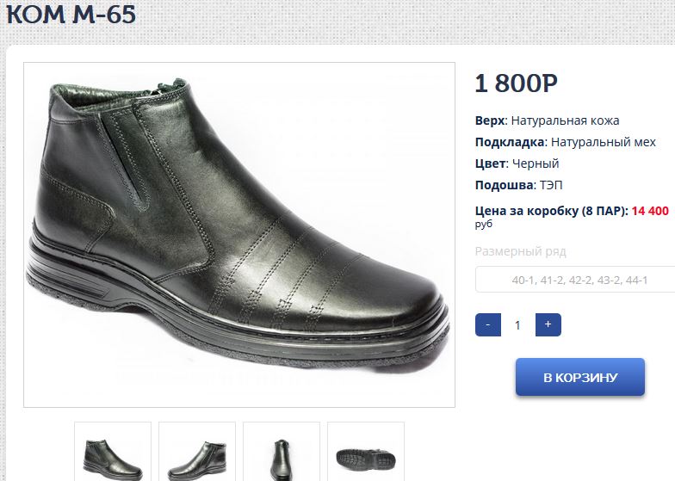Click the minus quantity button
The width and height of the screenshot is (675, 481).
[488, 324]
